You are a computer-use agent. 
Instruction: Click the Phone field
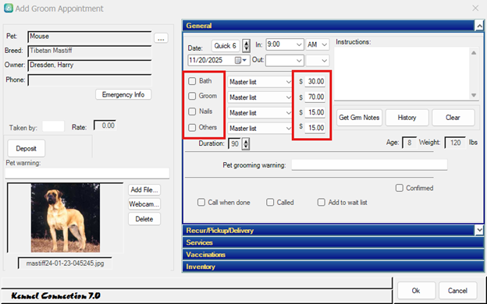click(90, 80)
